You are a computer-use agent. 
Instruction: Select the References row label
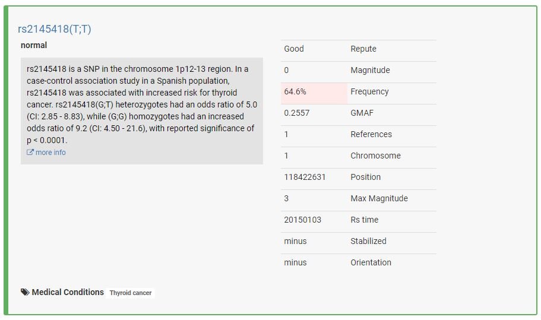[x=371, y=134]
